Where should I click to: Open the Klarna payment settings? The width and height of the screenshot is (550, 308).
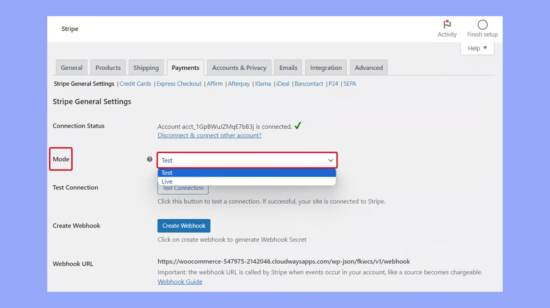click(263, 84)
